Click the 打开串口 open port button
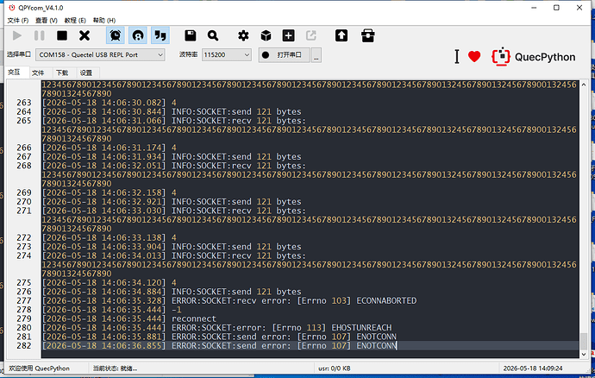 (284, 55)
